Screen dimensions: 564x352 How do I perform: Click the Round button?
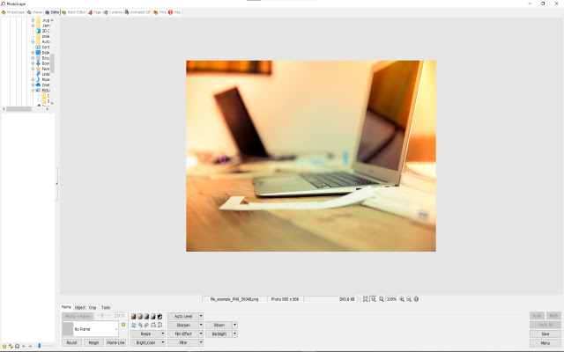[x=71, y=342]
